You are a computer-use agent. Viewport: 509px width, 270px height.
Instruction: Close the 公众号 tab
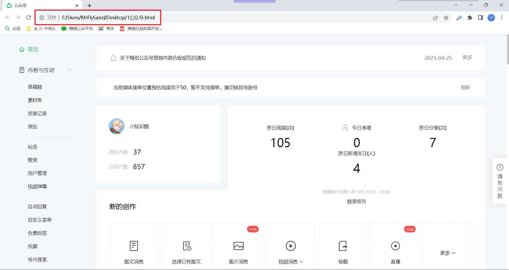[x=77, y=6]
